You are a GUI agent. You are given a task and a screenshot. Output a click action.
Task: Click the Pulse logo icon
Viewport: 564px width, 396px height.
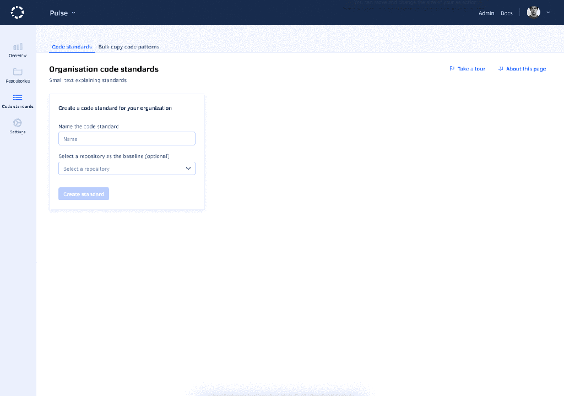tap(17, 12)
